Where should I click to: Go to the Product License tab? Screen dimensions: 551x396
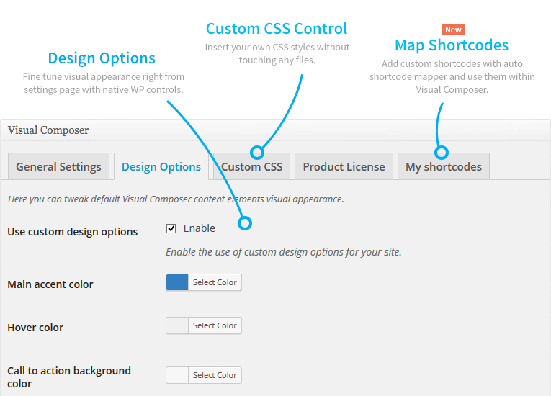[x=344, y=166]
